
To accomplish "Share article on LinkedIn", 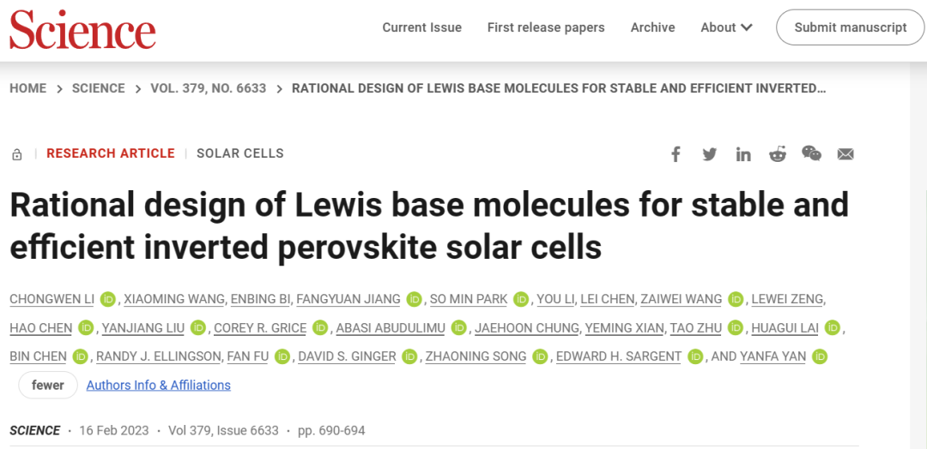I will point(743,154).
